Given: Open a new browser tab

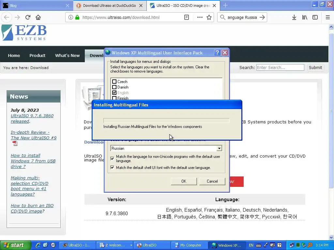Looking at the screenshot, I should point(225,6).
